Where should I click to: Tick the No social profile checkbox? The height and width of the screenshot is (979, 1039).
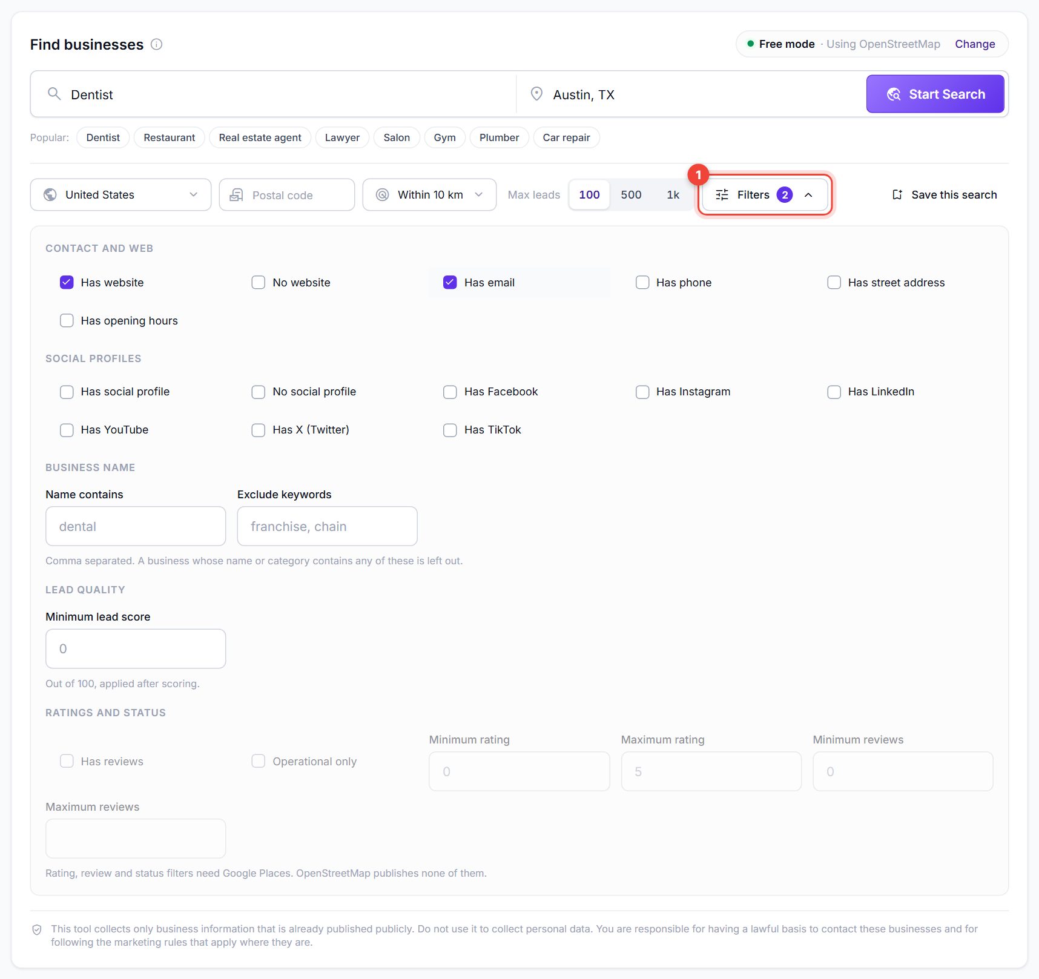point(259,392)
